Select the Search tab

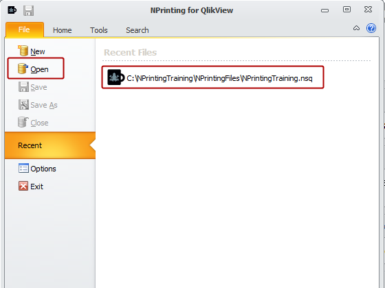click(137, 30)
